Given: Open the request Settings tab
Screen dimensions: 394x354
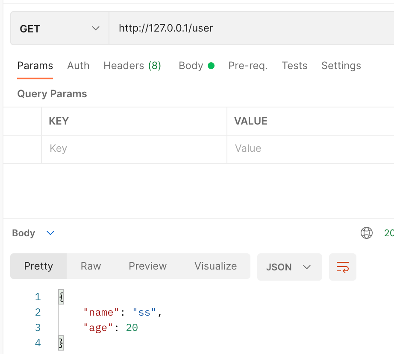Looking at the screenshot, I should [x=341, y=66].
